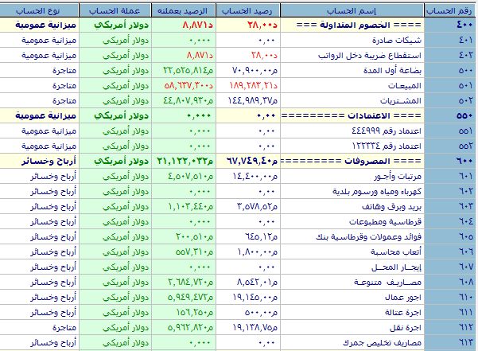Click the balance ١٩,١٣٨,٧٥ cell
478x351 pixels.
tap(248, 327)
